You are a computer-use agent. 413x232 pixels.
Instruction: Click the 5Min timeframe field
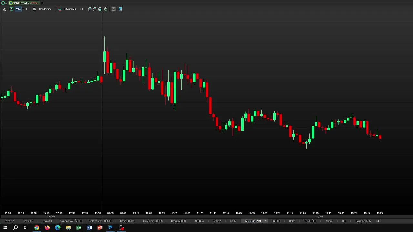[x=18, y=9]
